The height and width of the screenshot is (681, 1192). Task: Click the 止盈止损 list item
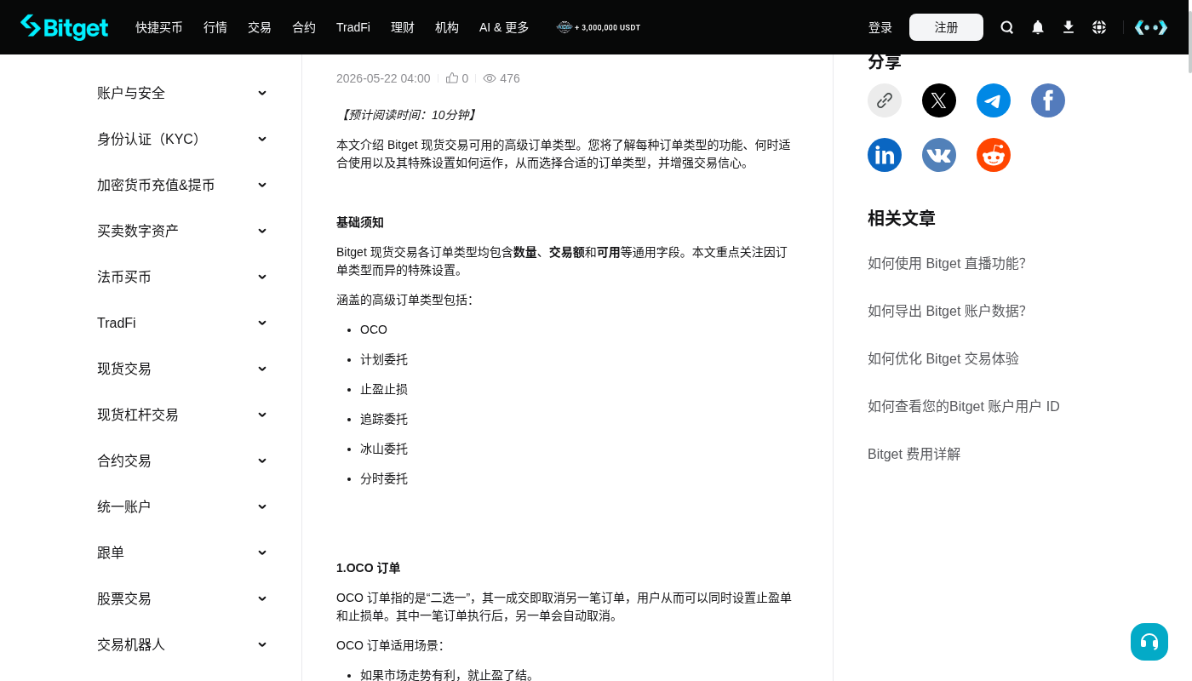click(384, 389)
